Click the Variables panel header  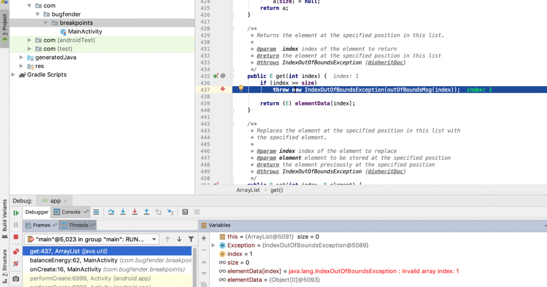tap(372, 225)
